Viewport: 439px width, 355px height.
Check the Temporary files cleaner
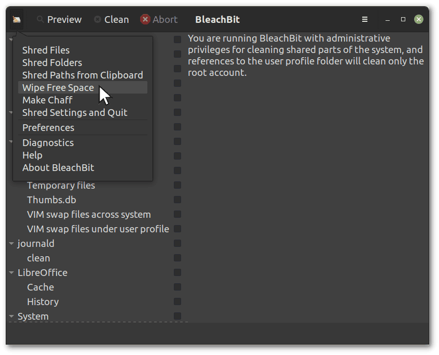(x=179, y=185)
